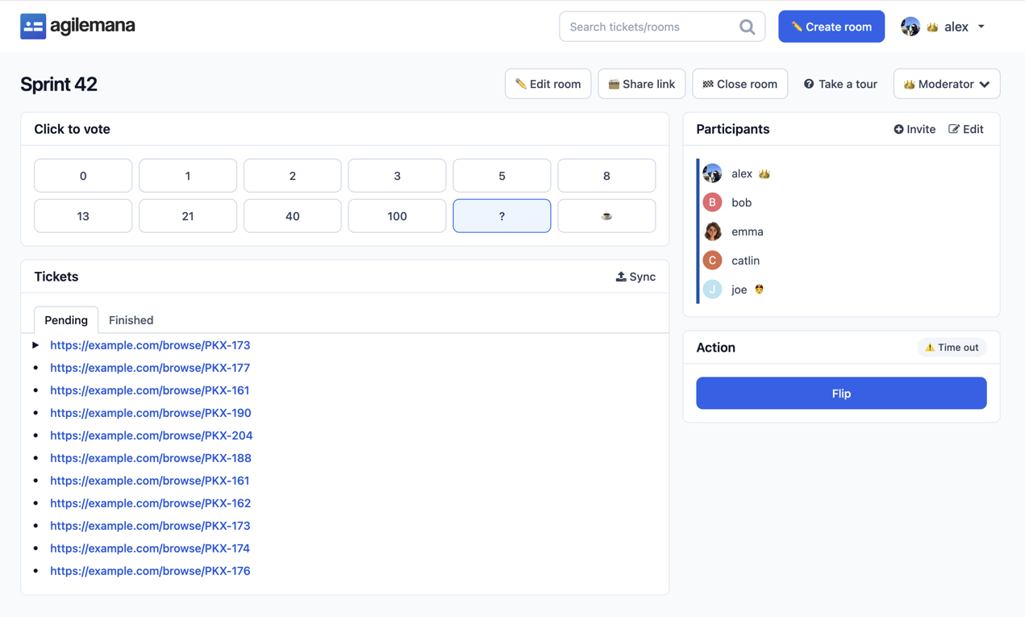Click the badge icon next to joe
Viewport: 1025px width, 617px height.
pyautogui.click(x=759, y=290)
